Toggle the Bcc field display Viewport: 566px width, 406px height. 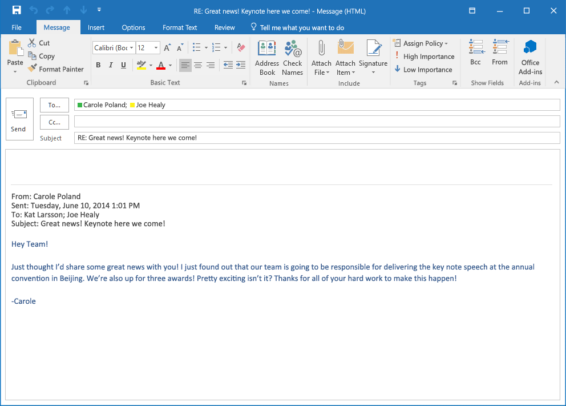pos(475,53)
